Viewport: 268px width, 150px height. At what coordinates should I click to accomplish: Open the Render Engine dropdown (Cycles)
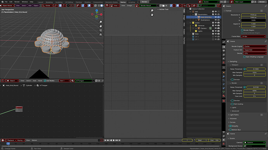tap(255, 46)
